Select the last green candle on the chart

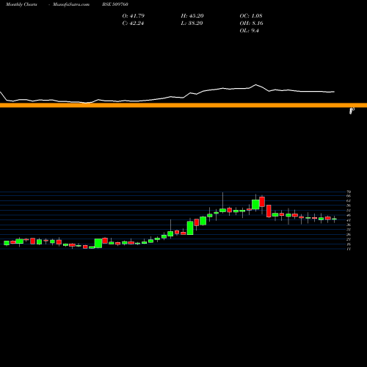tap(334, 219)
